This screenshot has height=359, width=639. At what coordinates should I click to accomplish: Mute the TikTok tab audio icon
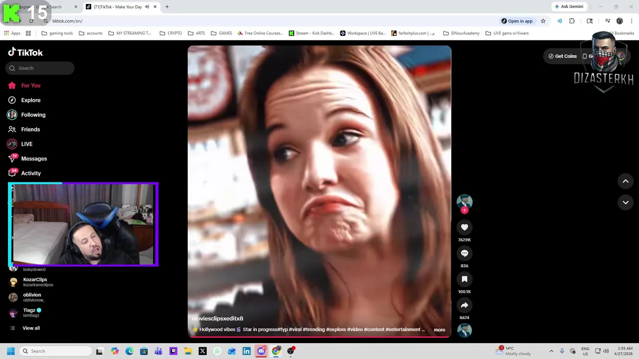tap(147, 7)
